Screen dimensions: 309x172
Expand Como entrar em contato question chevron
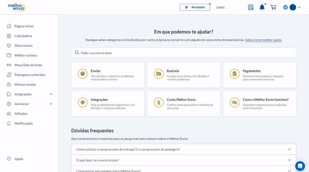[289, 170]
